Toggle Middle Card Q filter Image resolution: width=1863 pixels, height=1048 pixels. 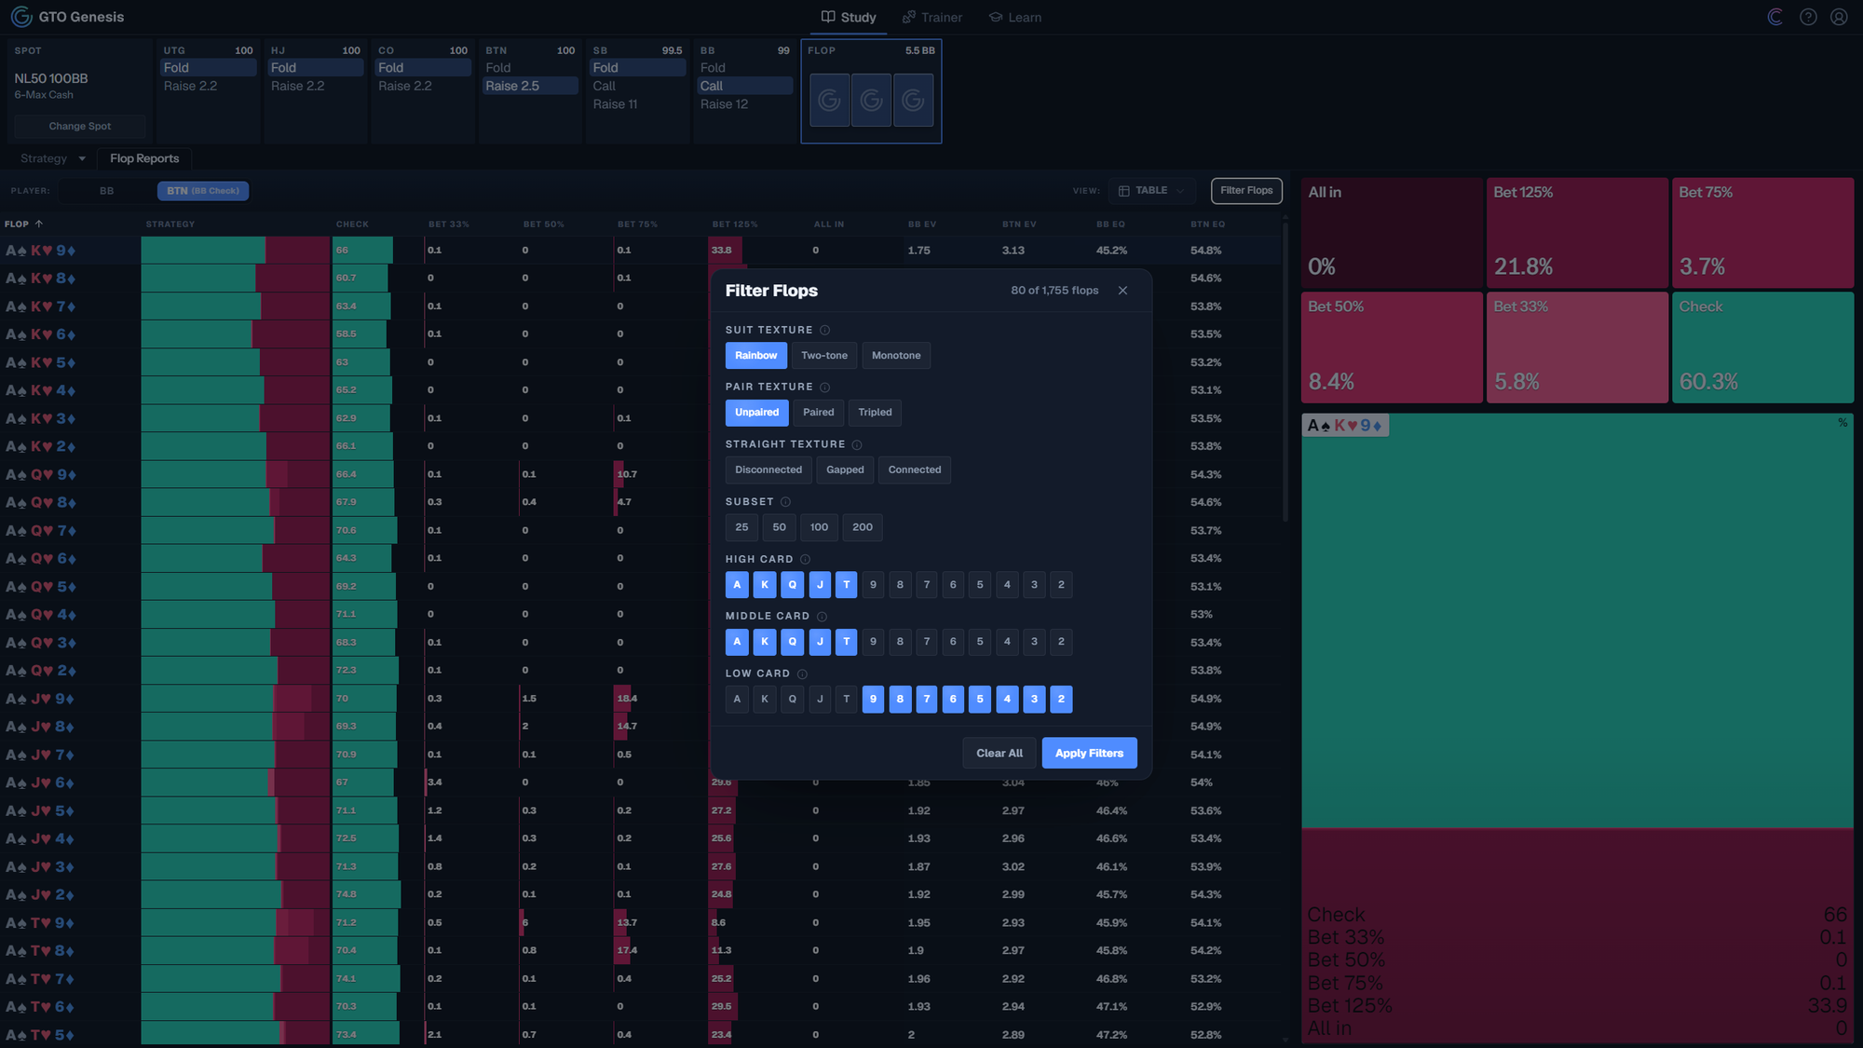point(793,642)
